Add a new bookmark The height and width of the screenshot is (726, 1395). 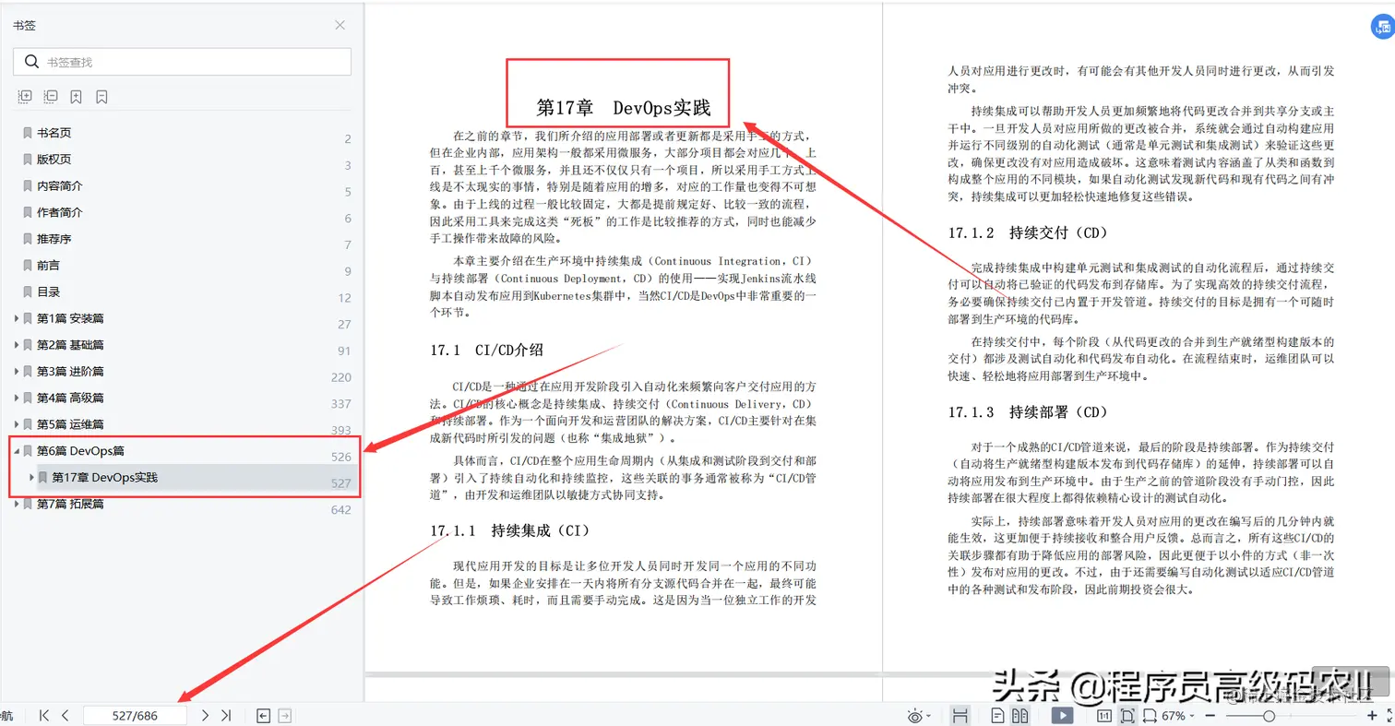click(x=76, y=96)
